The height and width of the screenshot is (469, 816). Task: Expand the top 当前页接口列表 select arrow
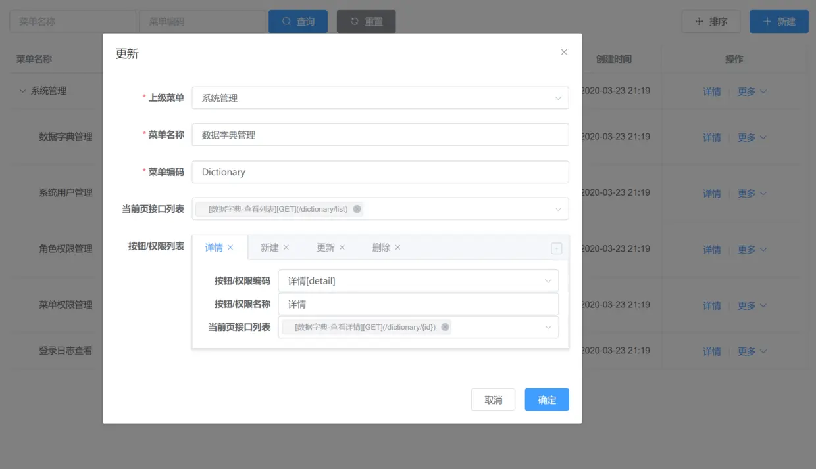558,209
